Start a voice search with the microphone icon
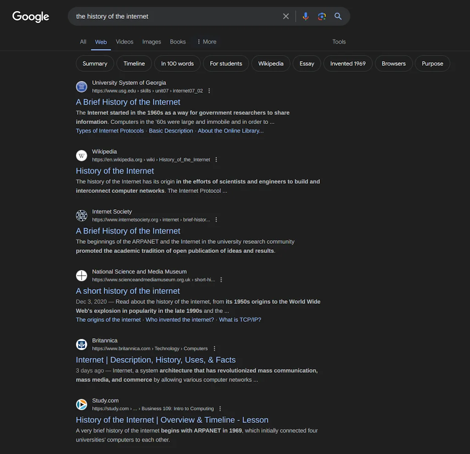470x454 pixels. [306, 16]
